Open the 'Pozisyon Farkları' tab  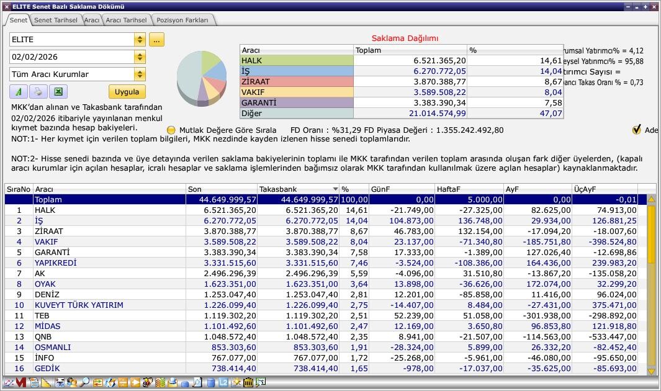(x=183, y=20)
